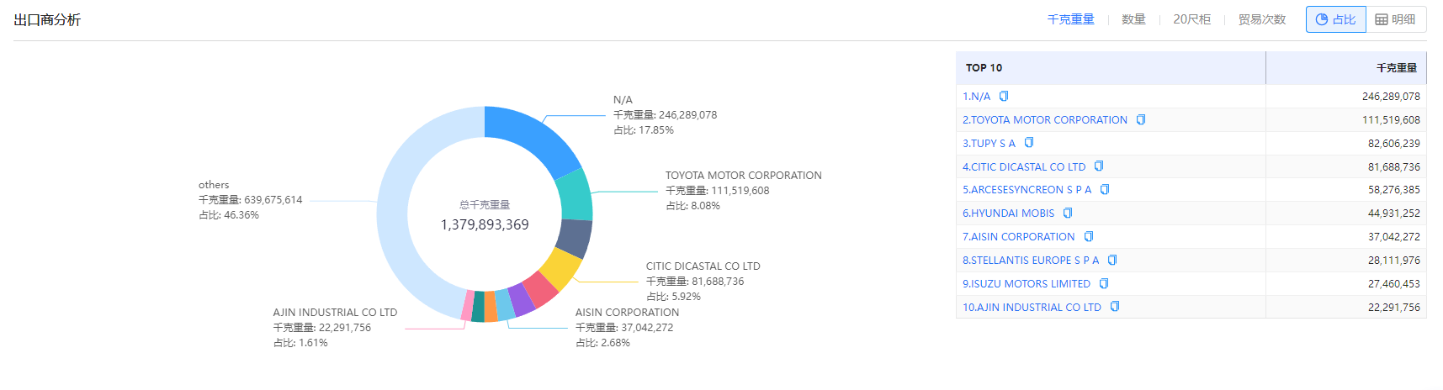Select the 千克重量 metric tab

coord(1070,19)
